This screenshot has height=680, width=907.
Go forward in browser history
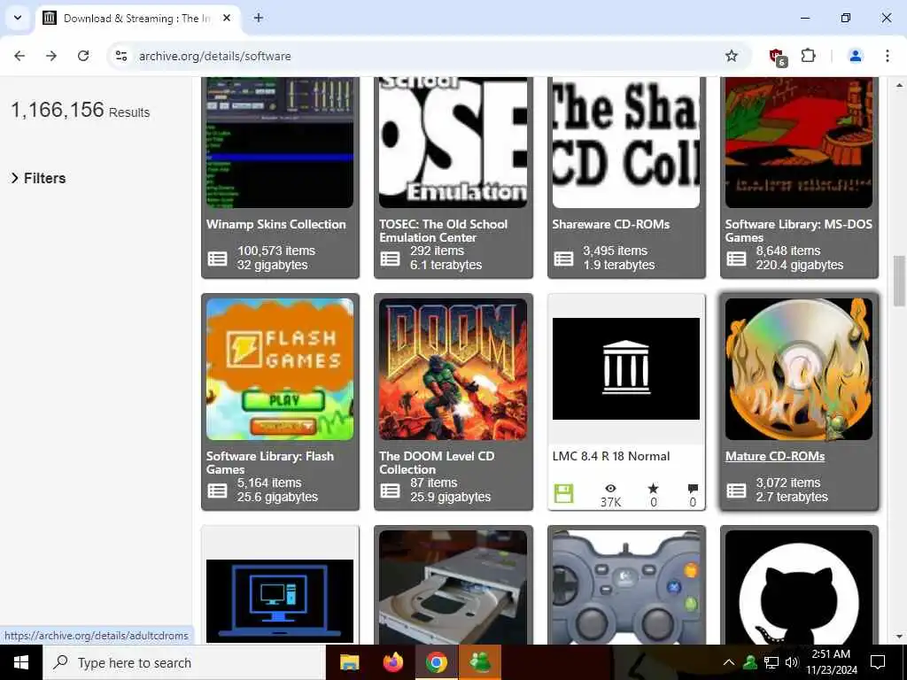(51, 56)
